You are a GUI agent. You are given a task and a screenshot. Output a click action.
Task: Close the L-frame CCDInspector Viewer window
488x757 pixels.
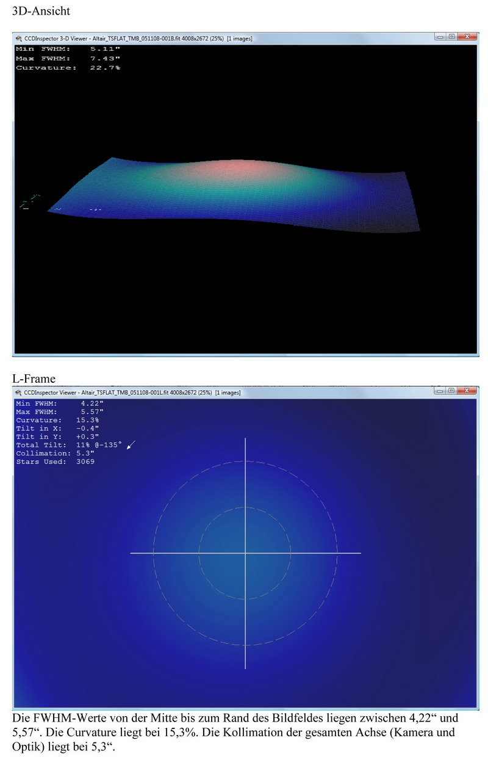click(467, 391)
